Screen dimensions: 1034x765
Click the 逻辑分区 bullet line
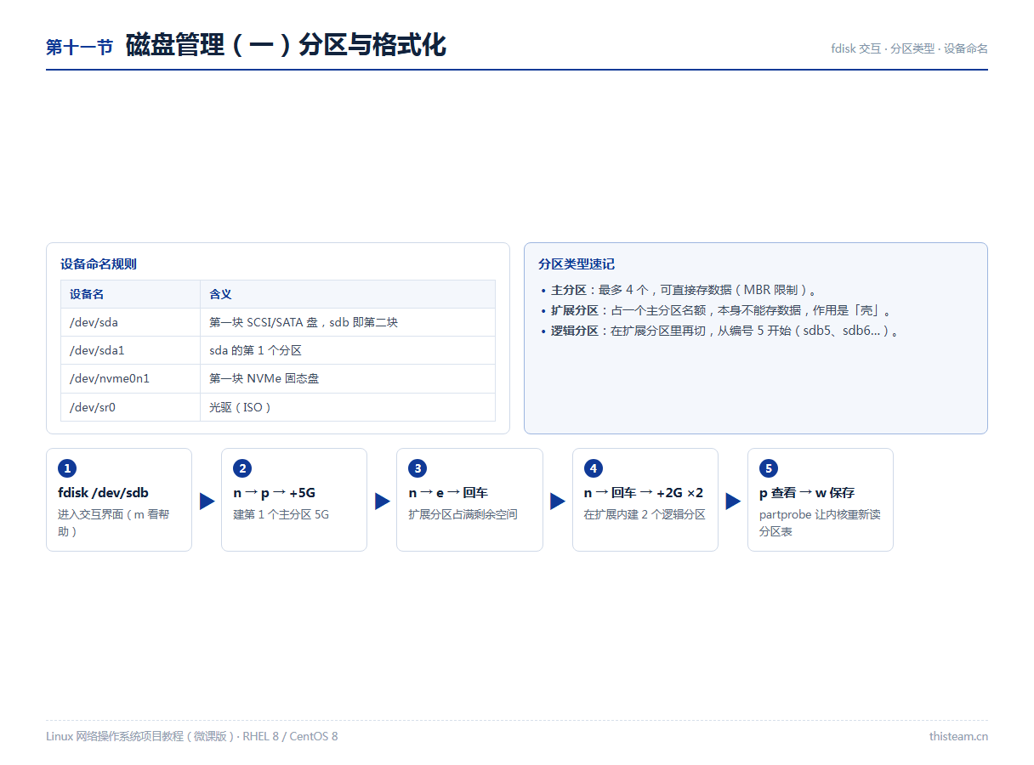[720, 331]
